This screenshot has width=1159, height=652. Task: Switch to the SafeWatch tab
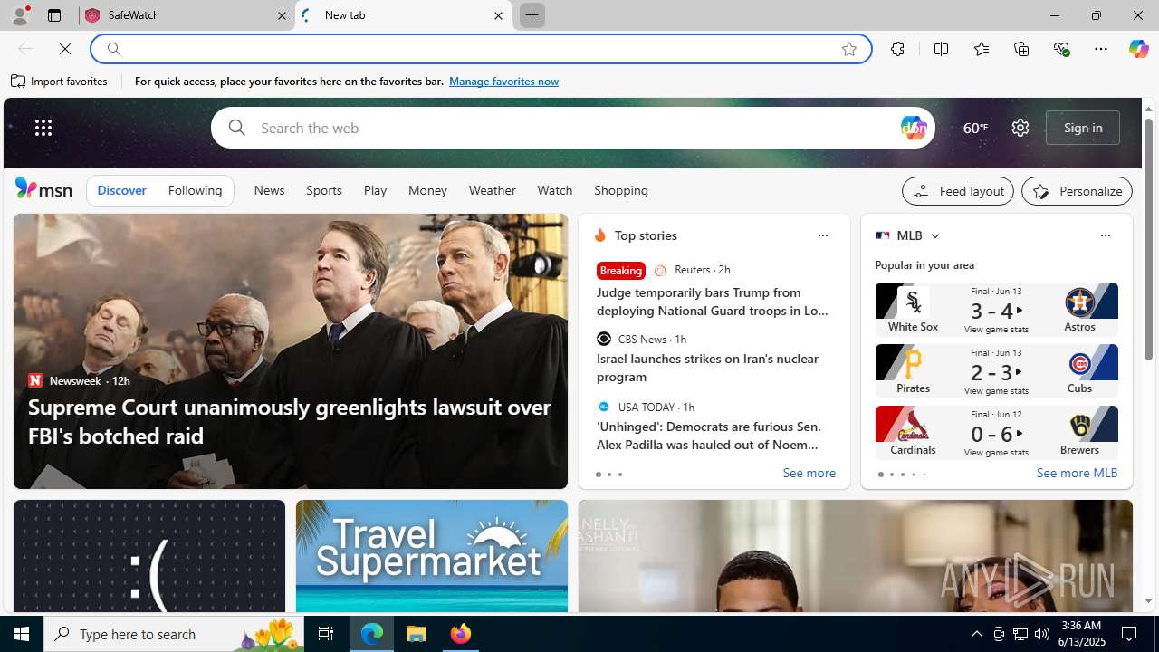pyautogui.click(x=187, y=15)
